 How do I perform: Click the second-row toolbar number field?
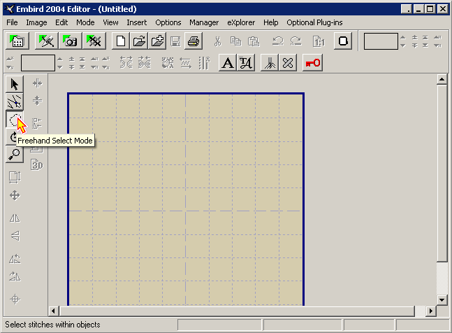[x=38, y=63]
